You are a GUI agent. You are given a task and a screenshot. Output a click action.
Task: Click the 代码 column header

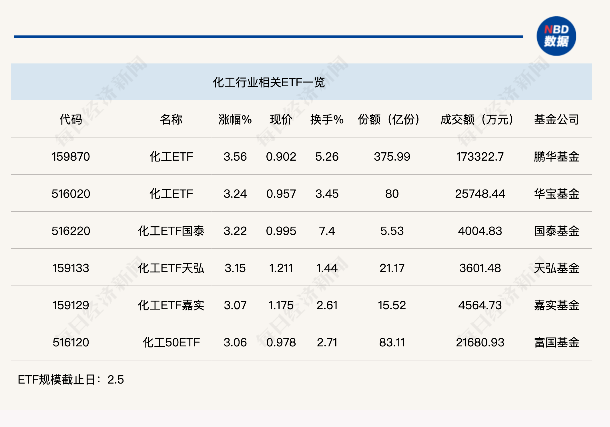coord(71,119)
